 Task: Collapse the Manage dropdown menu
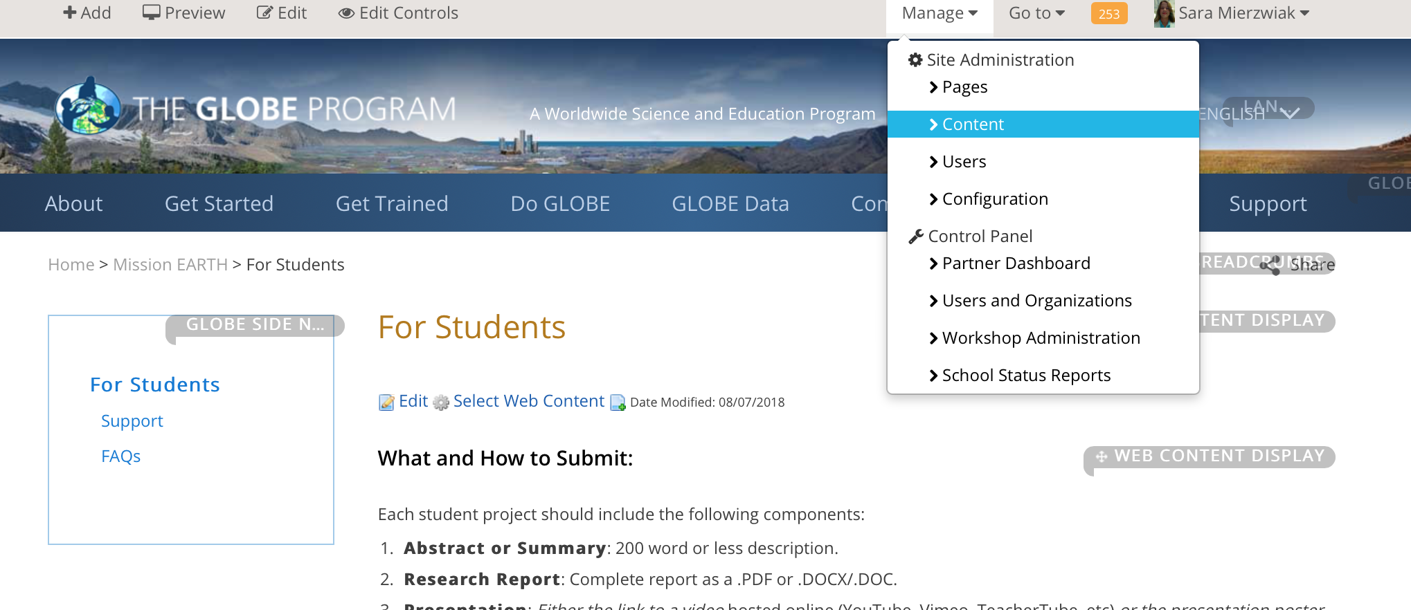coord(940,13)
